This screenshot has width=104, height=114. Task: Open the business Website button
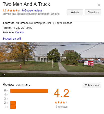(x=75, y=12)
